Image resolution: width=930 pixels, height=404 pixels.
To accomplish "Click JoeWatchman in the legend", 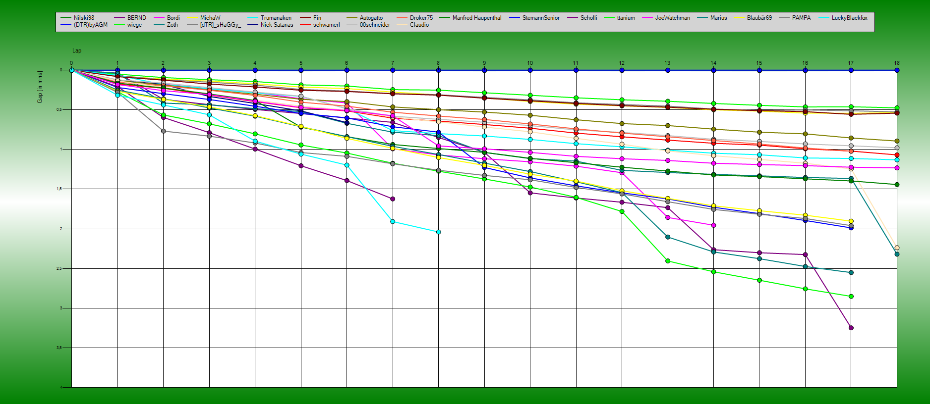I will pyautogui.click(x=666, y=18).
